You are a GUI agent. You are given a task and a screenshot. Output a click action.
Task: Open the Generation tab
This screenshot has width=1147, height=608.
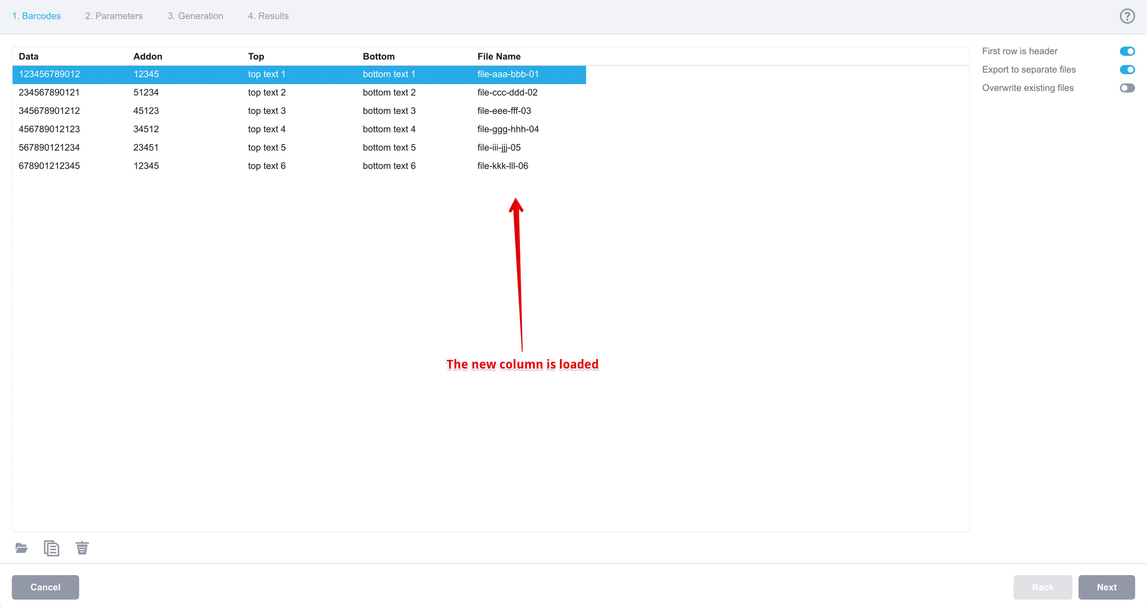pyautogui.click(x=195, y=16)
